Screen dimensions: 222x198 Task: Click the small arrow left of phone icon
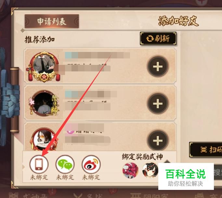(24, 167)
